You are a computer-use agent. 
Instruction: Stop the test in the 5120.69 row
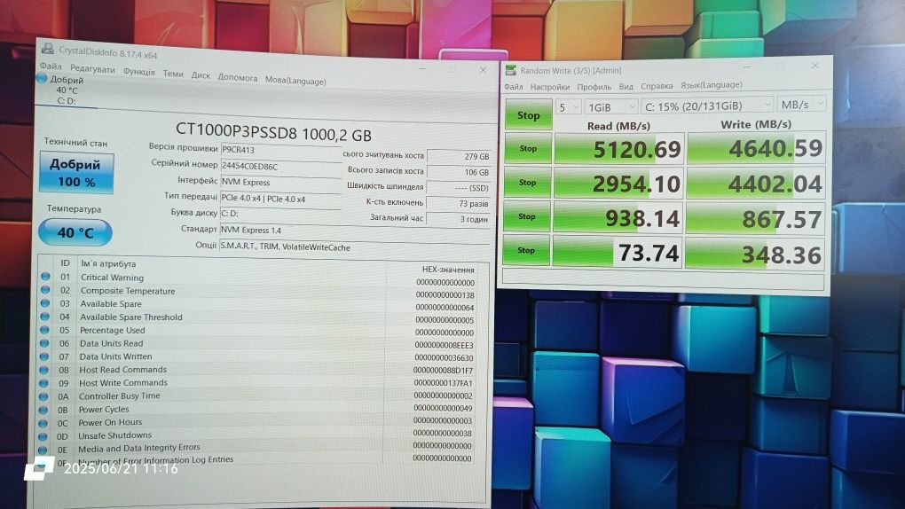[528, 148]
